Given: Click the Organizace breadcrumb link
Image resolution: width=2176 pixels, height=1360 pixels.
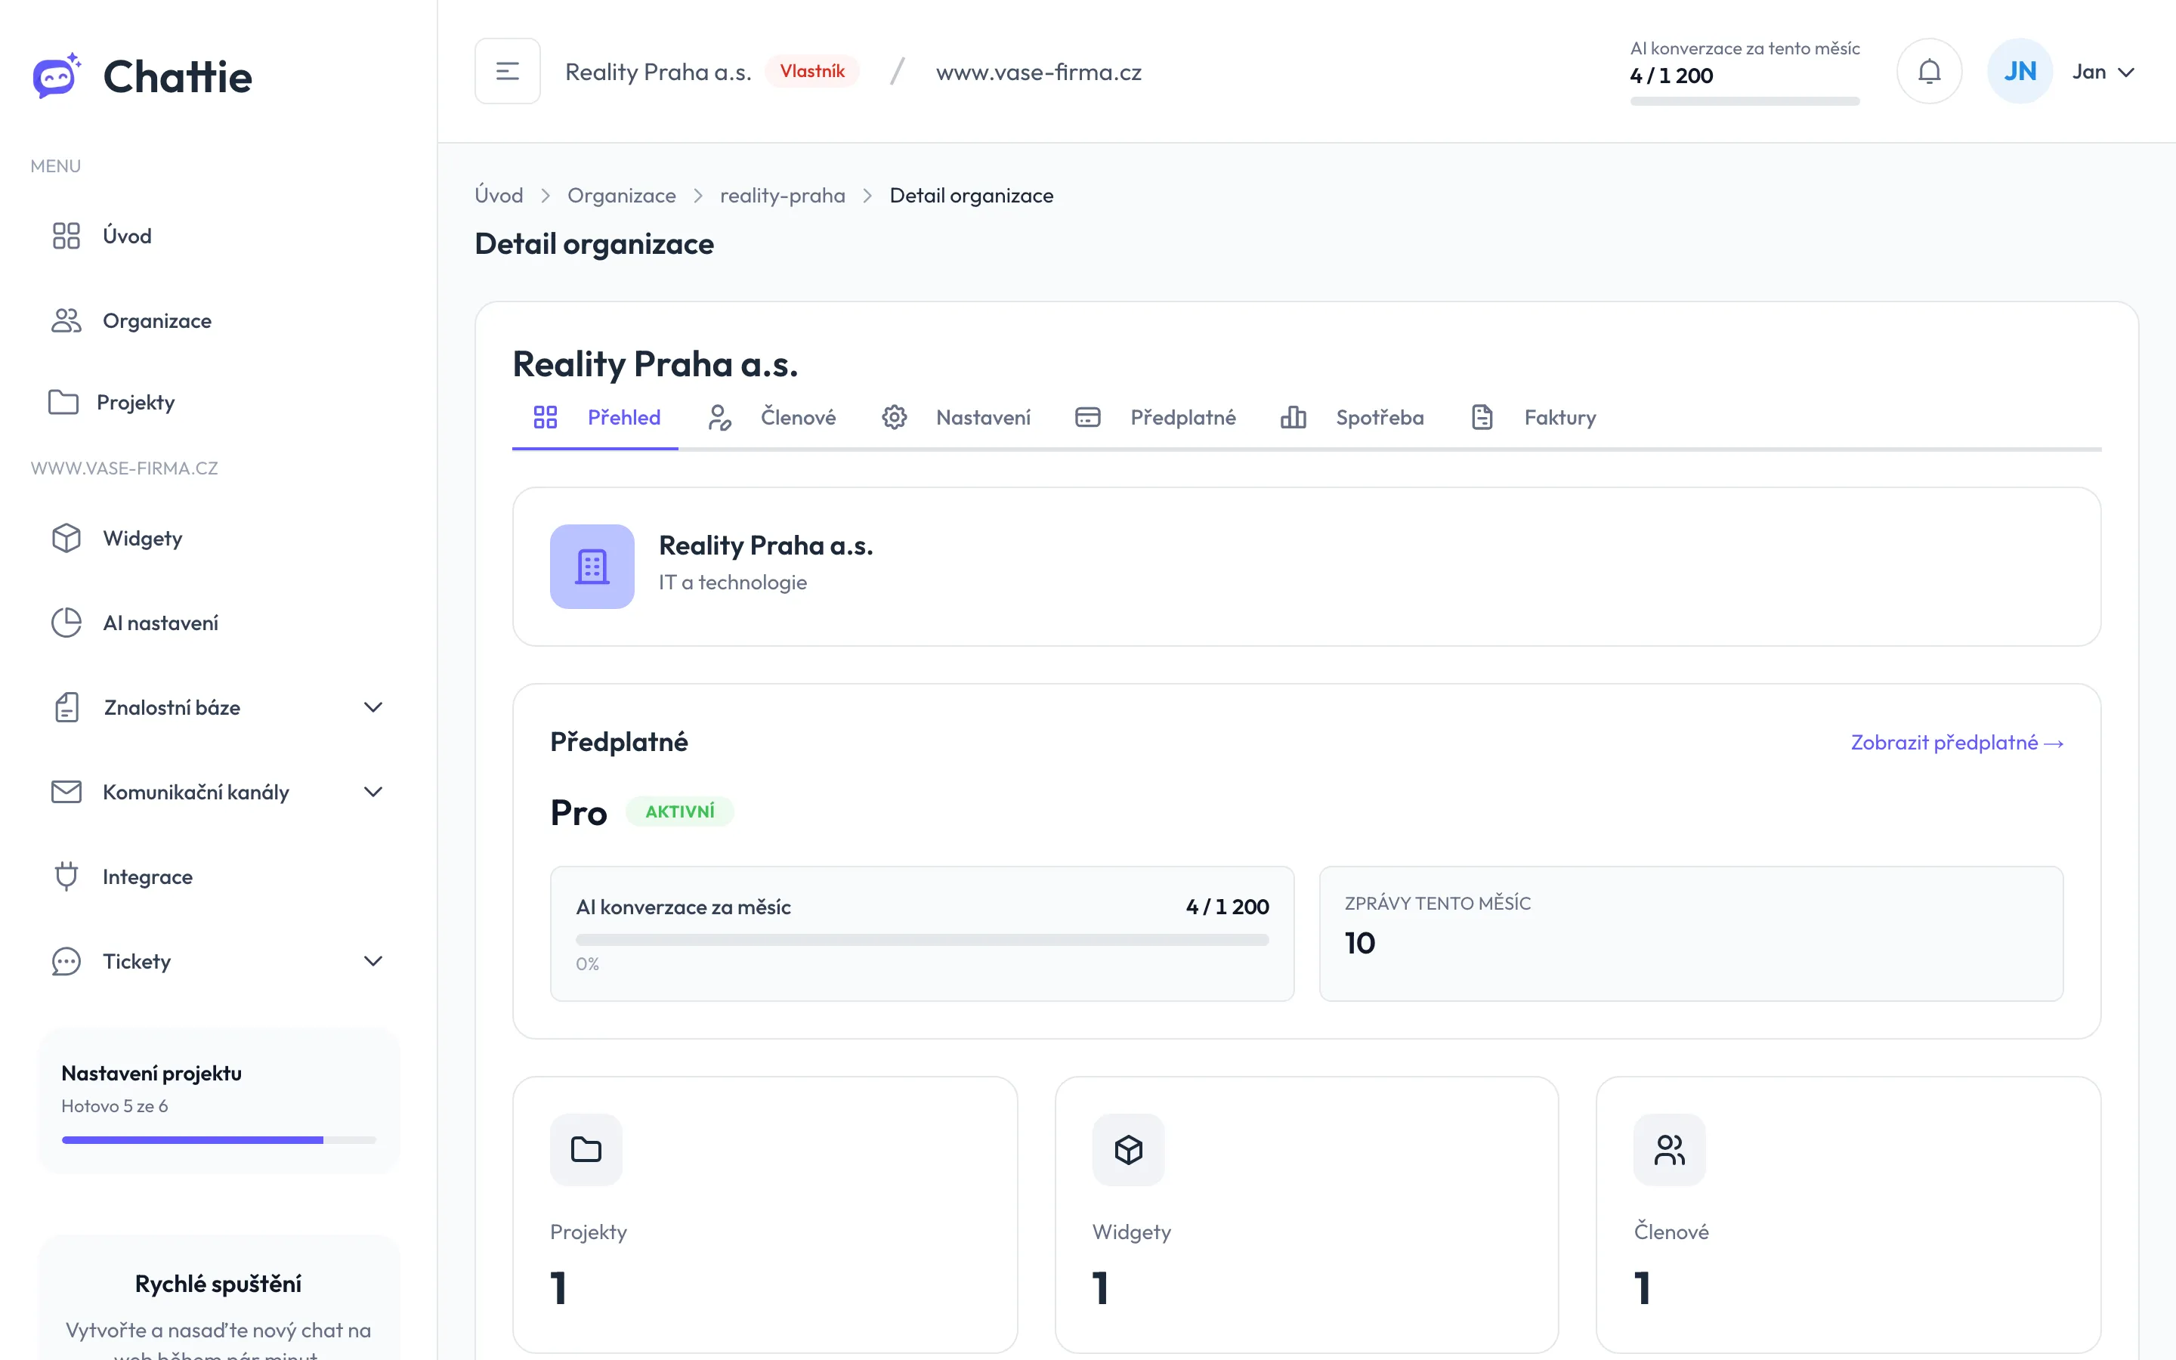Looking at the screenshot, I should click(621, 195).
